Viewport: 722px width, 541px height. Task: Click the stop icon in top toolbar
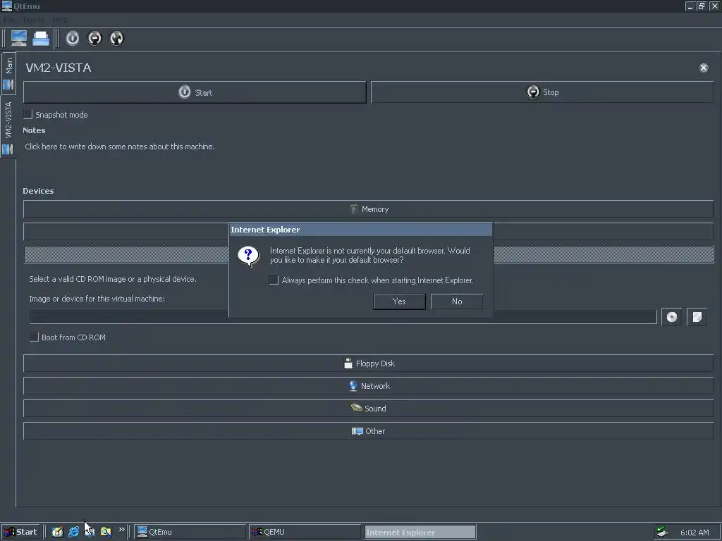point(94,38)
